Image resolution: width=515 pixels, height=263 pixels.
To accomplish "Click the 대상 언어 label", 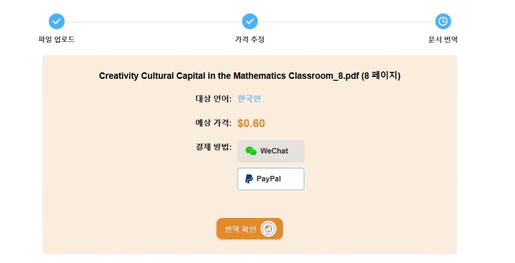I will tap(214, 99).
